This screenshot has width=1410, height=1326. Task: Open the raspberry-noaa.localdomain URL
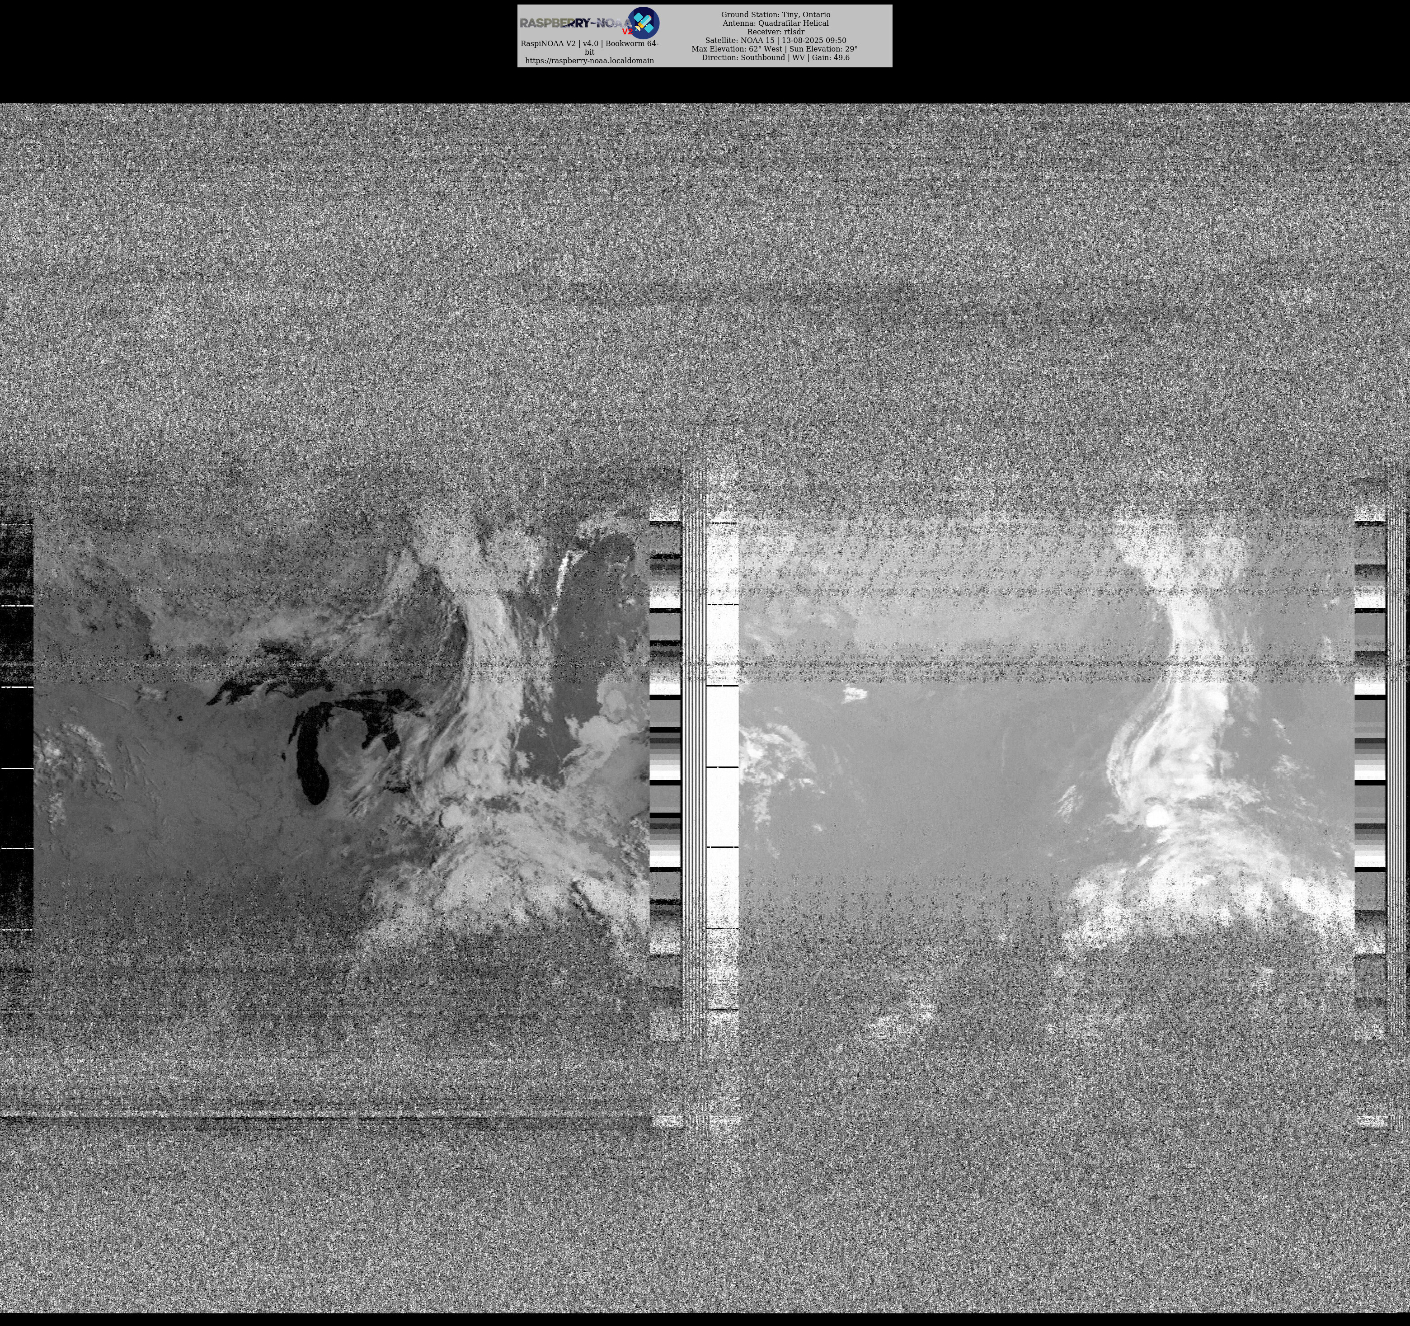[x=589, y=61]
